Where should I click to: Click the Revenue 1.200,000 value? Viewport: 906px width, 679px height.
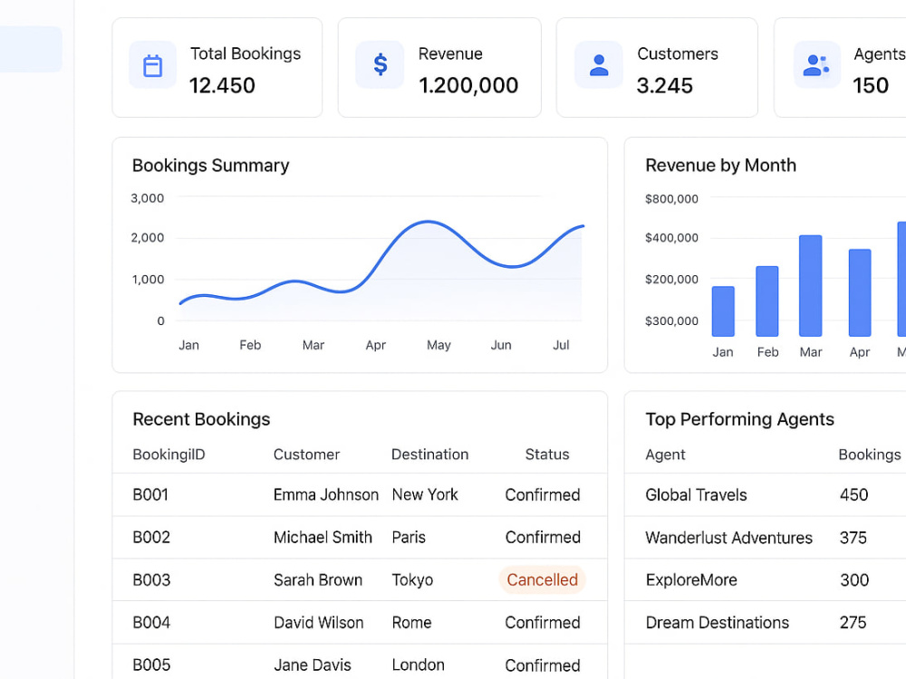click(468, 85)
